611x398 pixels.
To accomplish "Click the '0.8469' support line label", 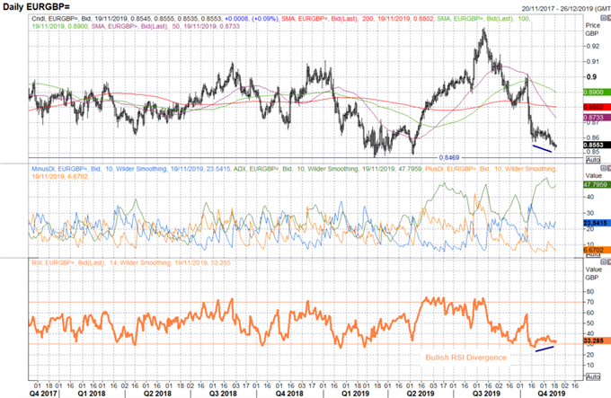I will (x=449, y=158).
